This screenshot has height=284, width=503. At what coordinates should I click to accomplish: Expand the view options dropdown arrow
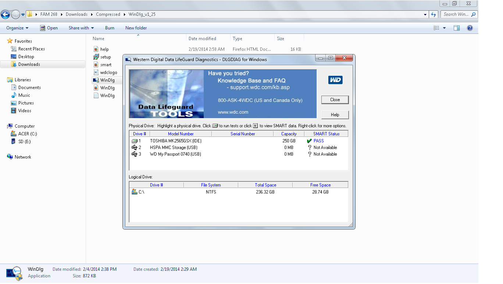pos(444,28)
